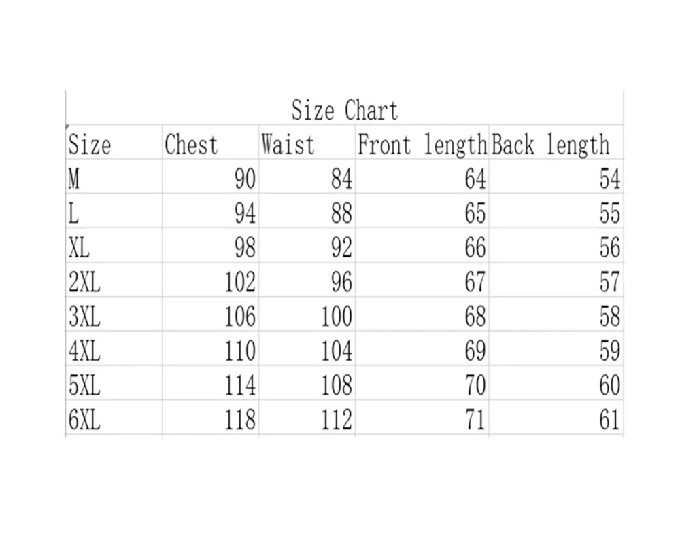Click the Size Chart title cell
This screenshot has height=536, width=680.
point(345,109)
